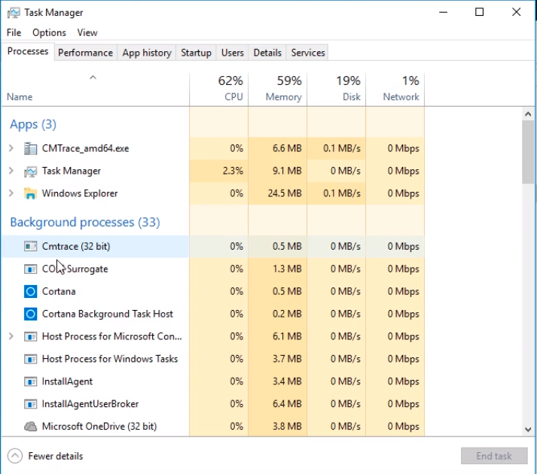Sort by the Network column header

pyautogui.click(x=395, y=89)
